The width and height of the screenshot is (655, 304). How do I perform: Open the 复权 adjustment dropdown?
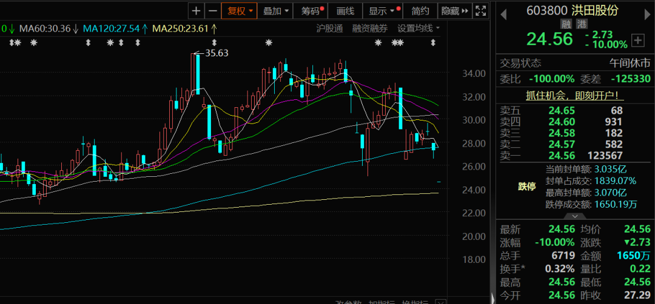tap(240, 11)
